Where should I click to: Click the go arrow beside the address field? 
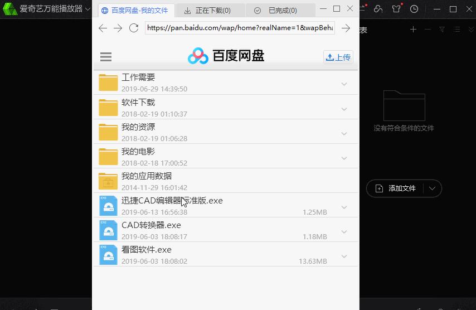pyautogui.click(x=346, y=28)
